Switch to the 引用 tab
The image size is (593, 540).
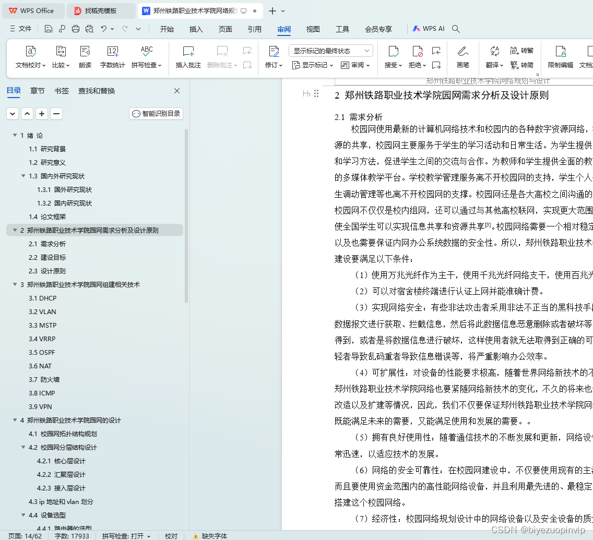coord(255,29)
